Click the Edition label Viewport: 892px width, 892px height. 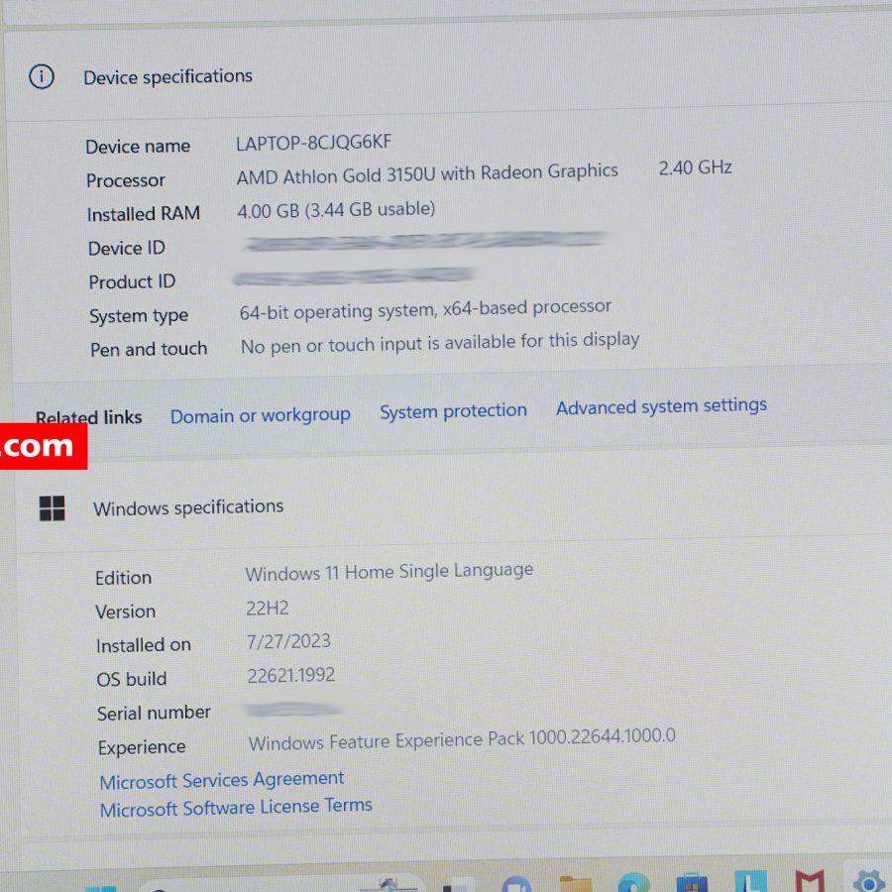(124, 578)
